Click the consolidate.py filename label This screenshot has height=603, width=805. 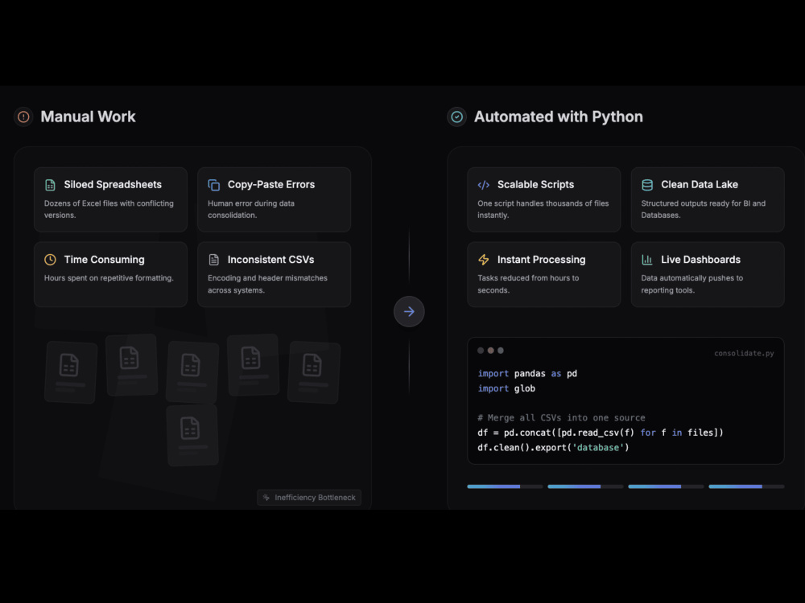(x=744, y=353)
